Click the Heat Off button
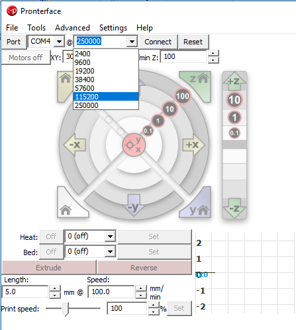The height and width of the screenshot is (330, 296). point(51,237)
